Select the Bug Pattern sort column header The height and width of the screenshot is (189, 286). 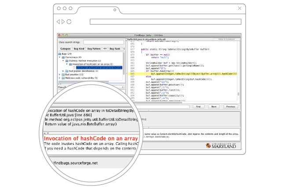94,49
